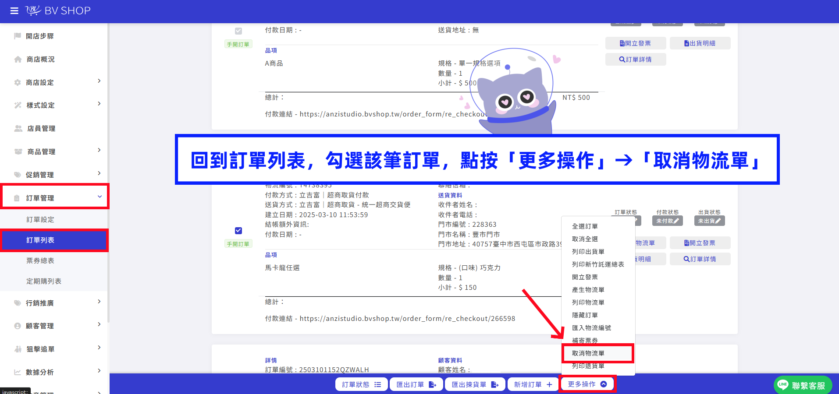
Task: Expand the 樣式設定 submenu chevron
Action: click(x=99, y=104)
